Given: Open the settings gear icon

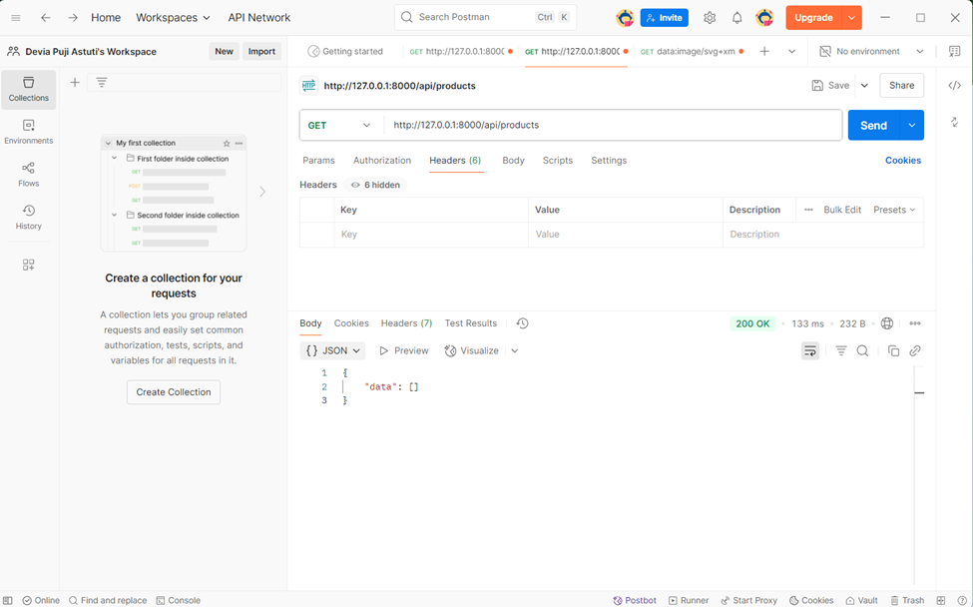Looking at the screenshot, I should (710, 18).
